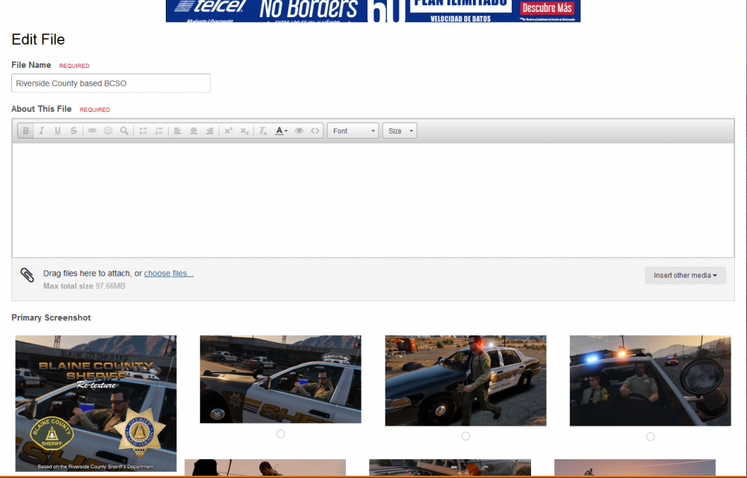The width and height of the screenshot is (747, 478).
Task: Click the choose files link
Action: click(169, 273)
